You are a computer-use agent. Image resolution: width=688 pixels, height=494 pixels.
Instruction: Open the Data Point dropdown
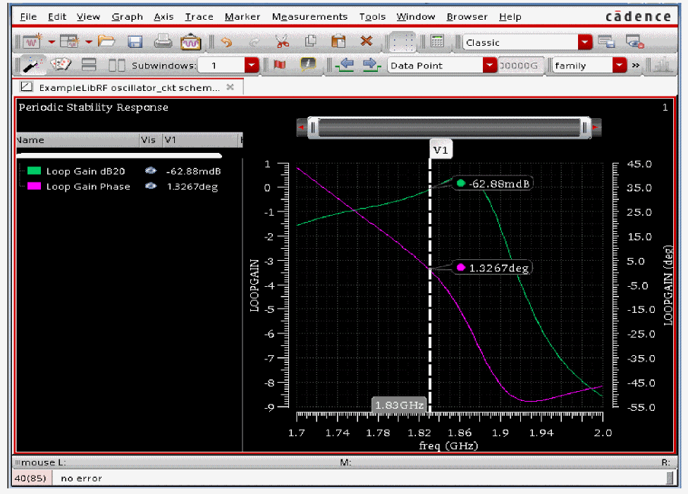click(489, 66)
